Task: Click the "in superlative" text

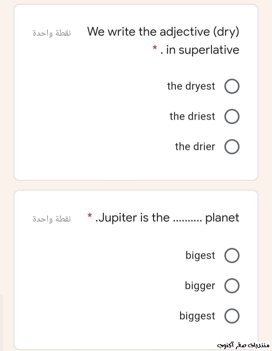Action: click(x=202, y=50)
